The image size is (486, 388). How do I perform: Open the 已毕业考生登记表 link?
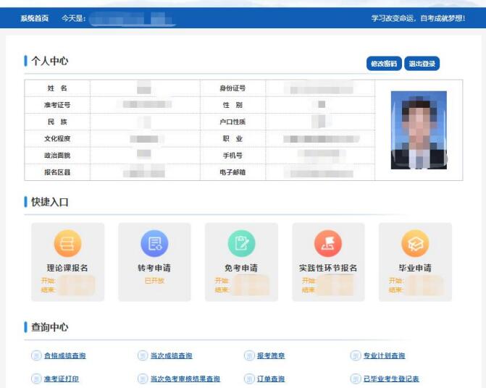(x=391, y=379)
